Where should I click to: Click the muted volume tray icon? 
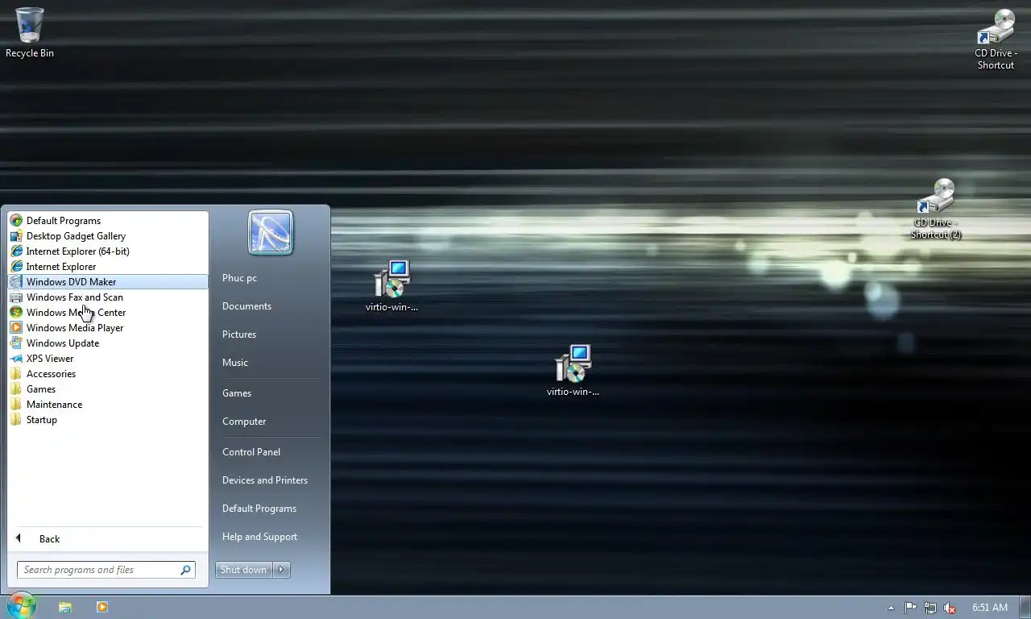tap(950, 608)
